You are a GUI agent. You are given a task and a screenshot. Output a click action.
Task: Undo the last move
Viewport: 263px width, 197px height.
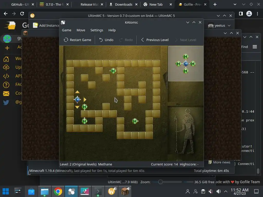coord(106,40)
